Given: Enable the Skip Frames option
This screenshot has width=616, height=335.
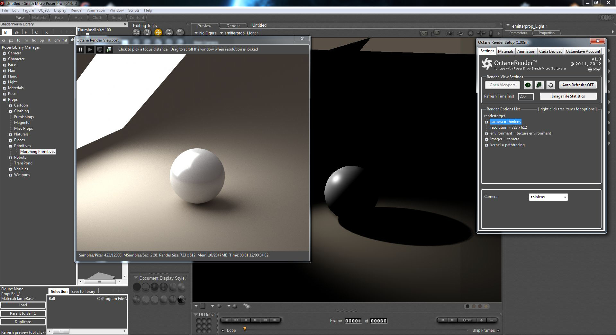Looking at the screenshot, I should (498, 330).
